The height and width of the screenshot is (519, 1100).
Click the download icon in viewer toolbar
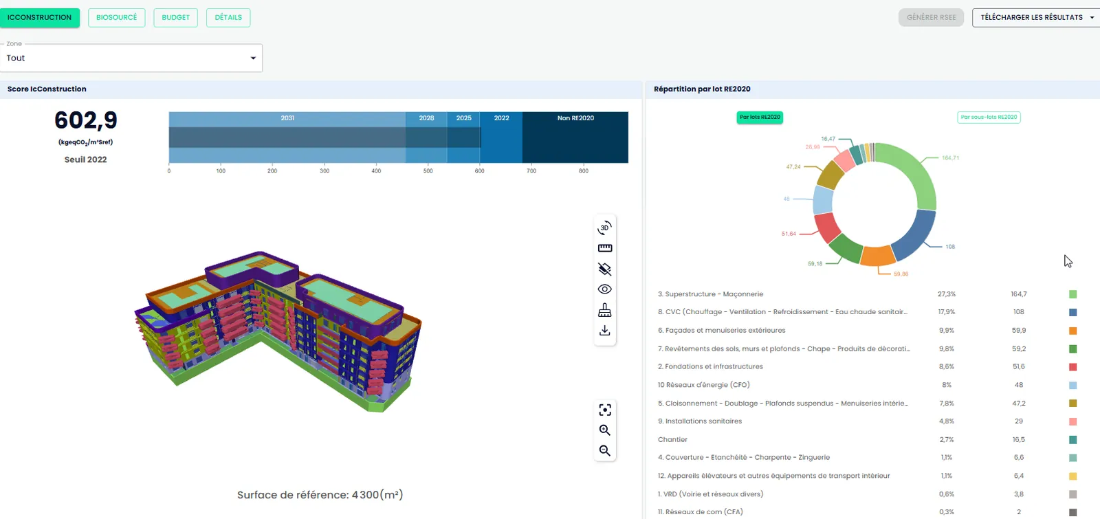point(605,331)
